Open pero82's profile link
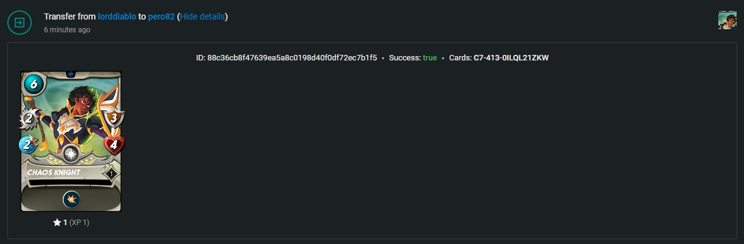 (161, 16)
